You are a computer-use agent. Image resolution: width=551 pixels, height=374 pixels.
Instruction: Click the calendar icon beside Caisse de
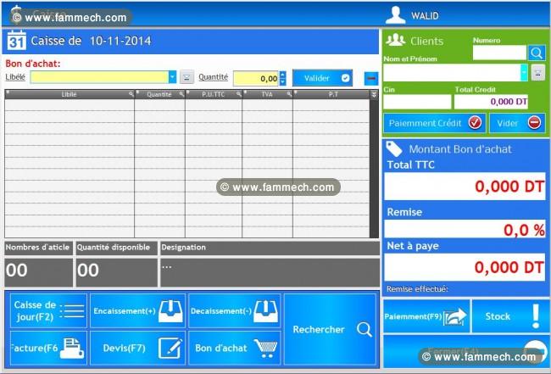pyautogui.click(x=16, y=41)
